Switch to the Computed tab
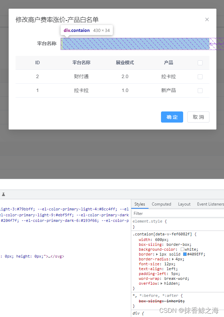 click(x=161, y=204)
